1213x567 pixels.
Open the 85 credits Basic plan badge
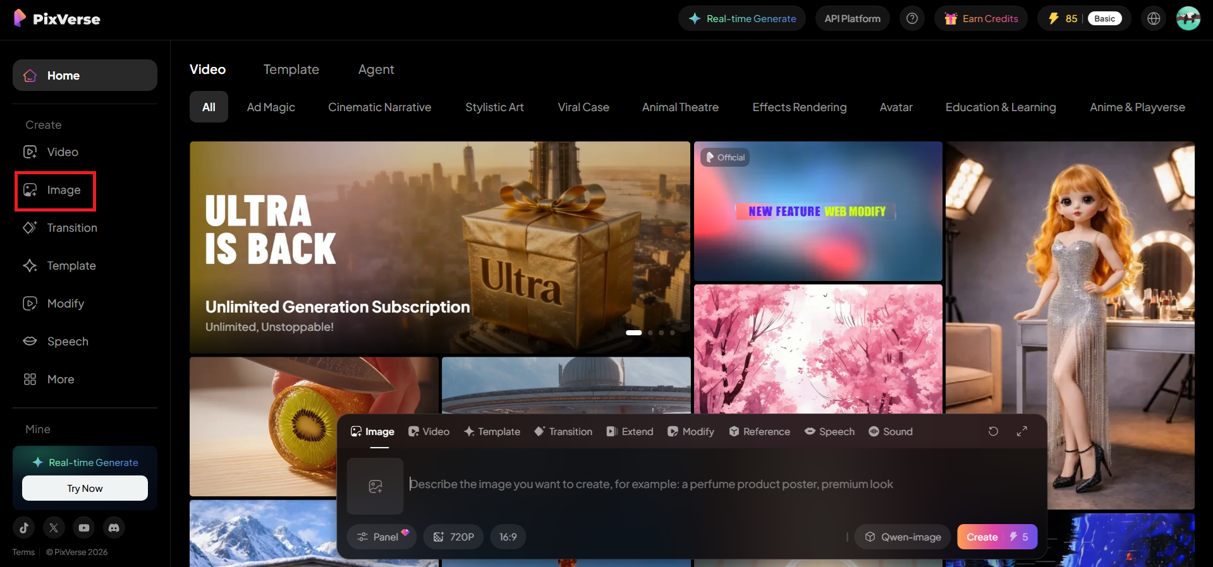(1085, 18)
